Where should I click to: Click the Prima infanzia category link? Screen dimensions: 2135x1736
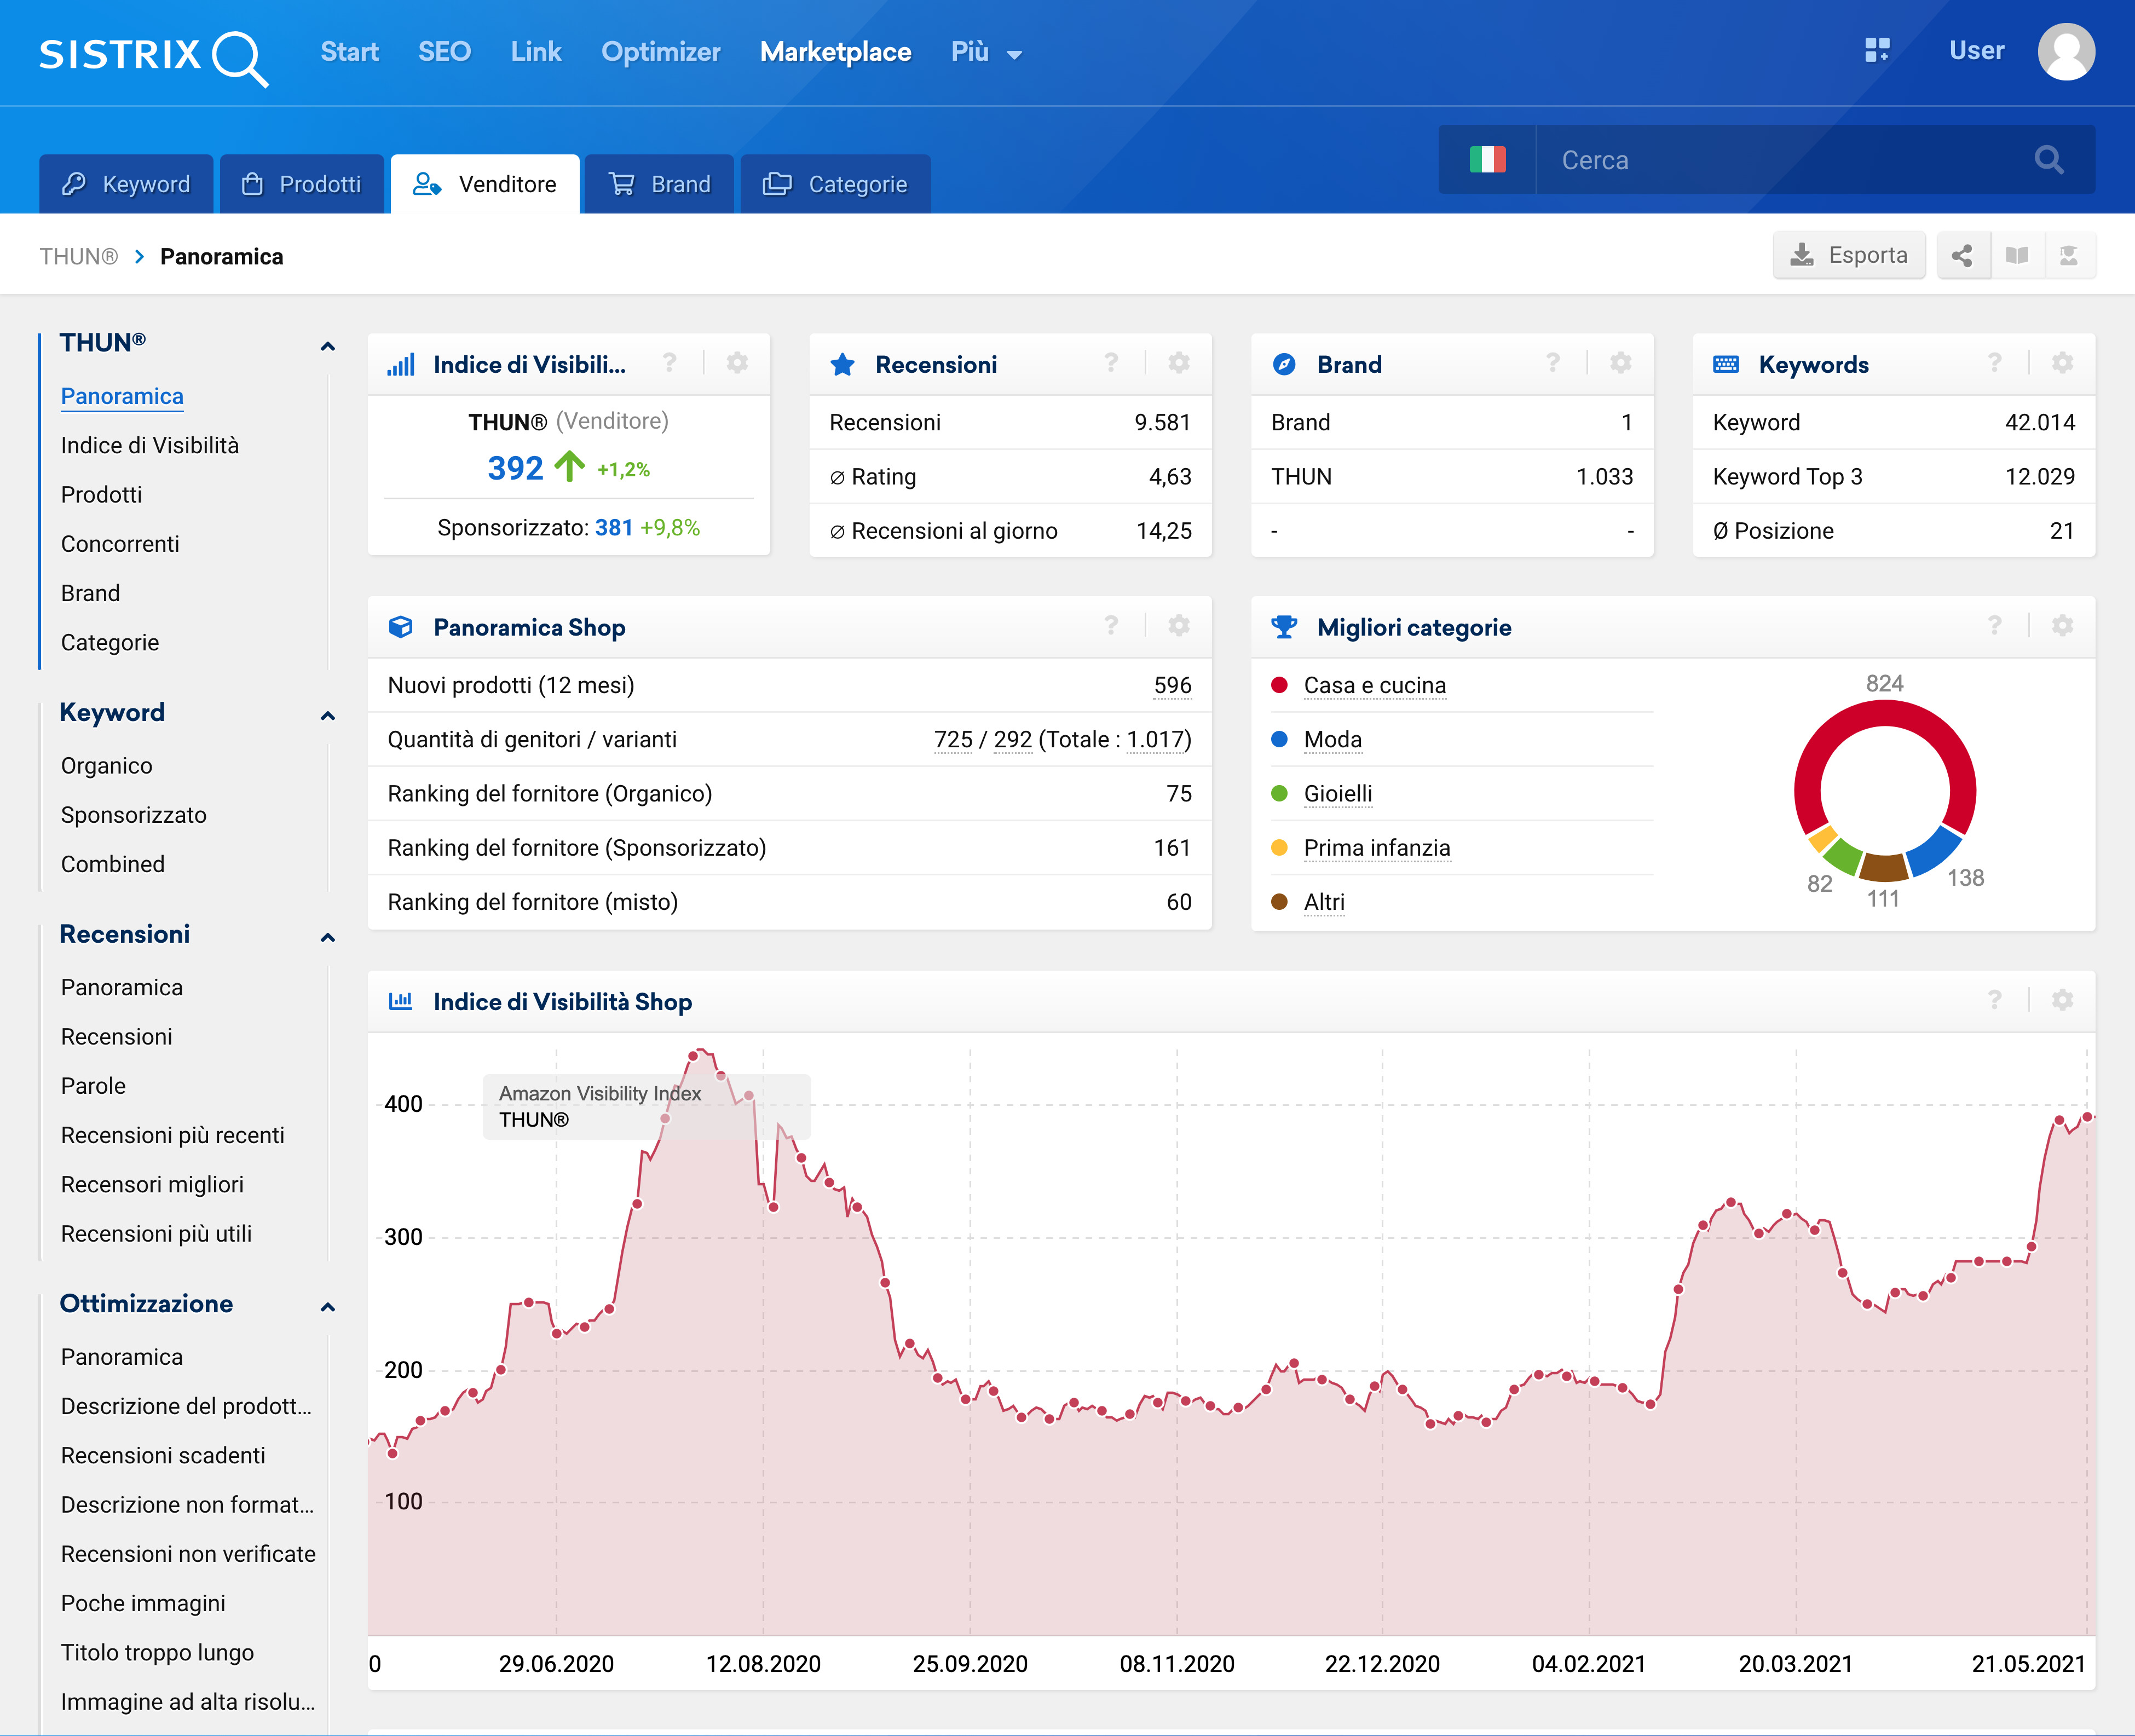pos(1376,848)
